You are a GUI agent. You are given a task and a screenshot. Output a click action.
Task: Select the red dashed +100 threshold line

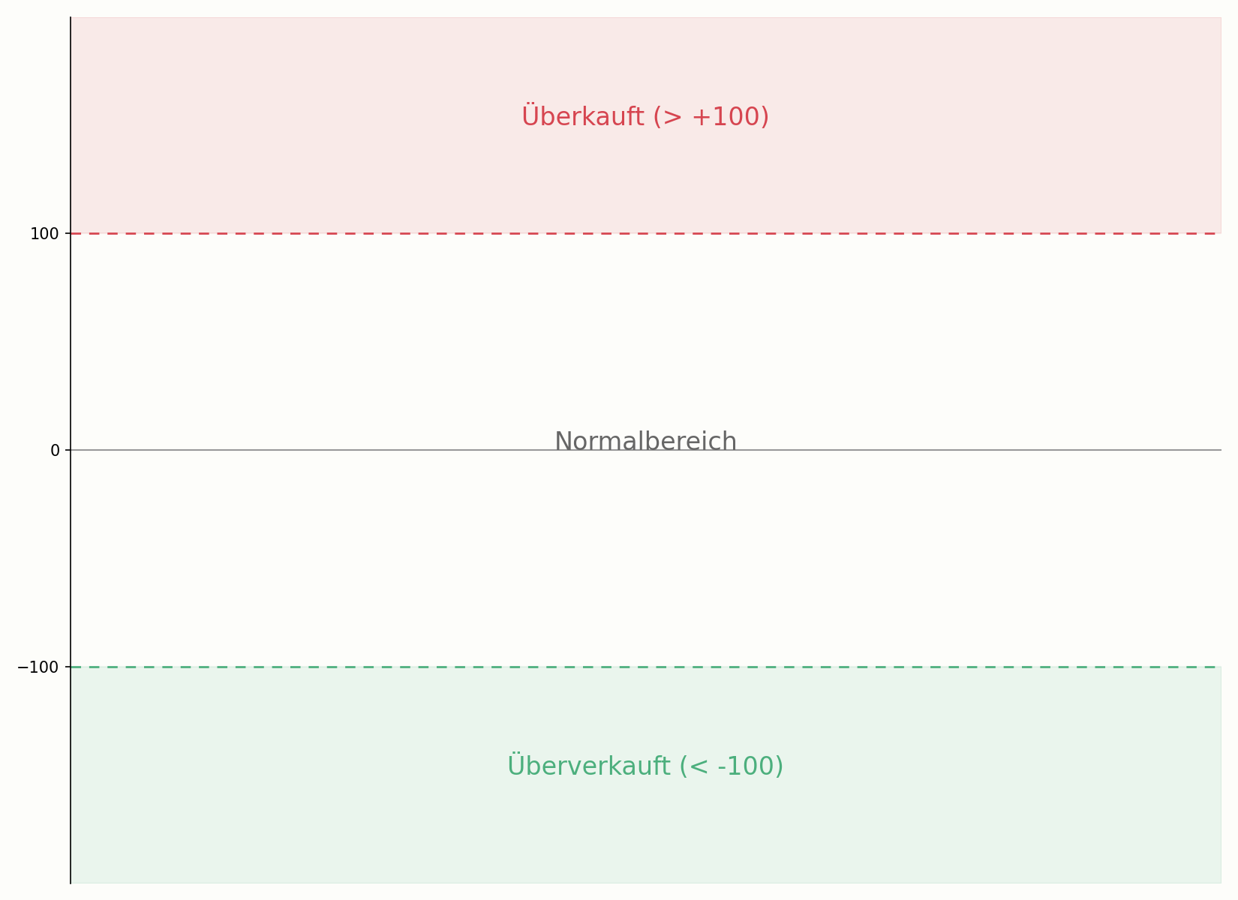[645, 233]
